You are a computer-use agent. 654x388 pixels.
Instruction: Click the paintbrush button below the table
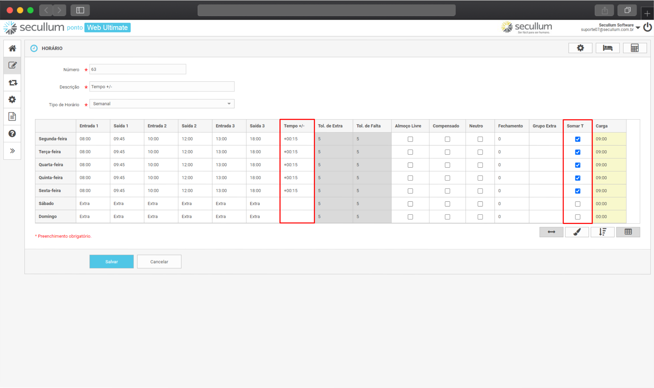(x=577, y=232)
